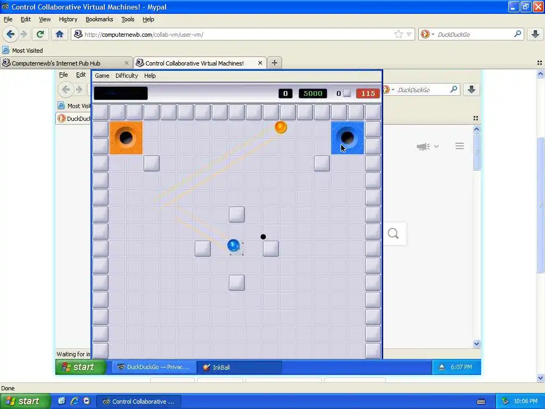The width and height of the screenshot is (545, 409).
Task: Open the Mypal Edit menu
Action: [x=26, y=19]
